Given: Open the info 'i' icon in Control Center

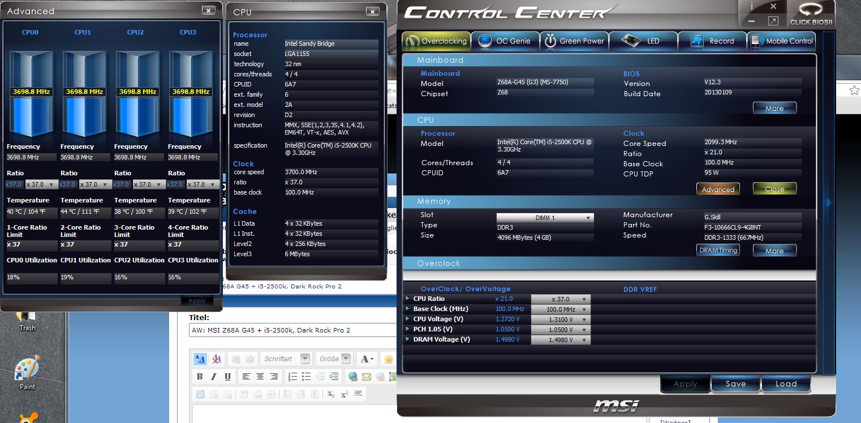Looking at the screenshot, I should 751,6.
